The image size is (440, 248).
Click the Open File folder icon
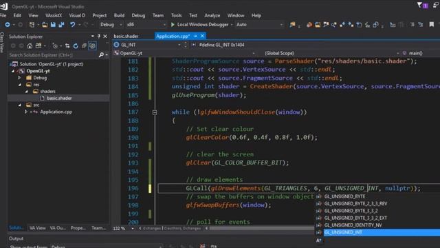(45, 25)
